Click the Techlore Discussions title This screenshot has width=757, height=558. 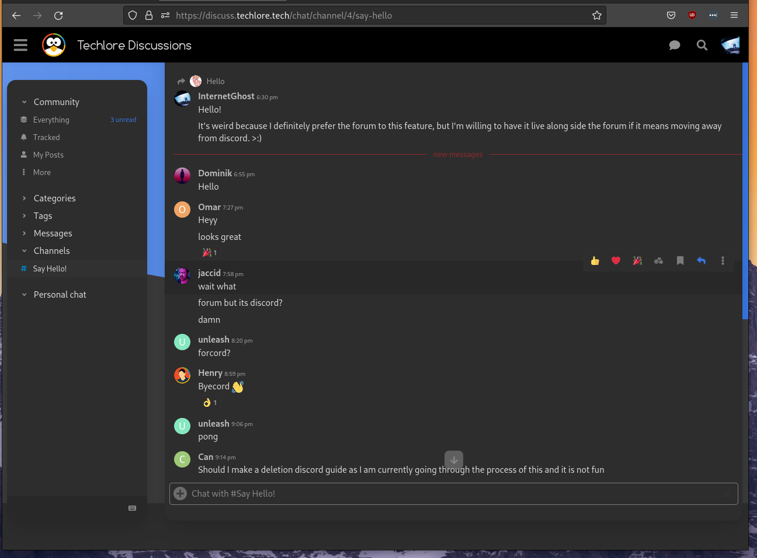coord(134,46)
